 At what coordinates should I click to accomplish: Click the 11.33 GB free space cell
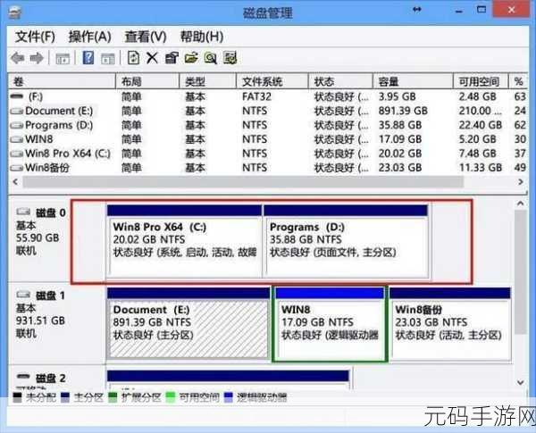coord(481,168)
